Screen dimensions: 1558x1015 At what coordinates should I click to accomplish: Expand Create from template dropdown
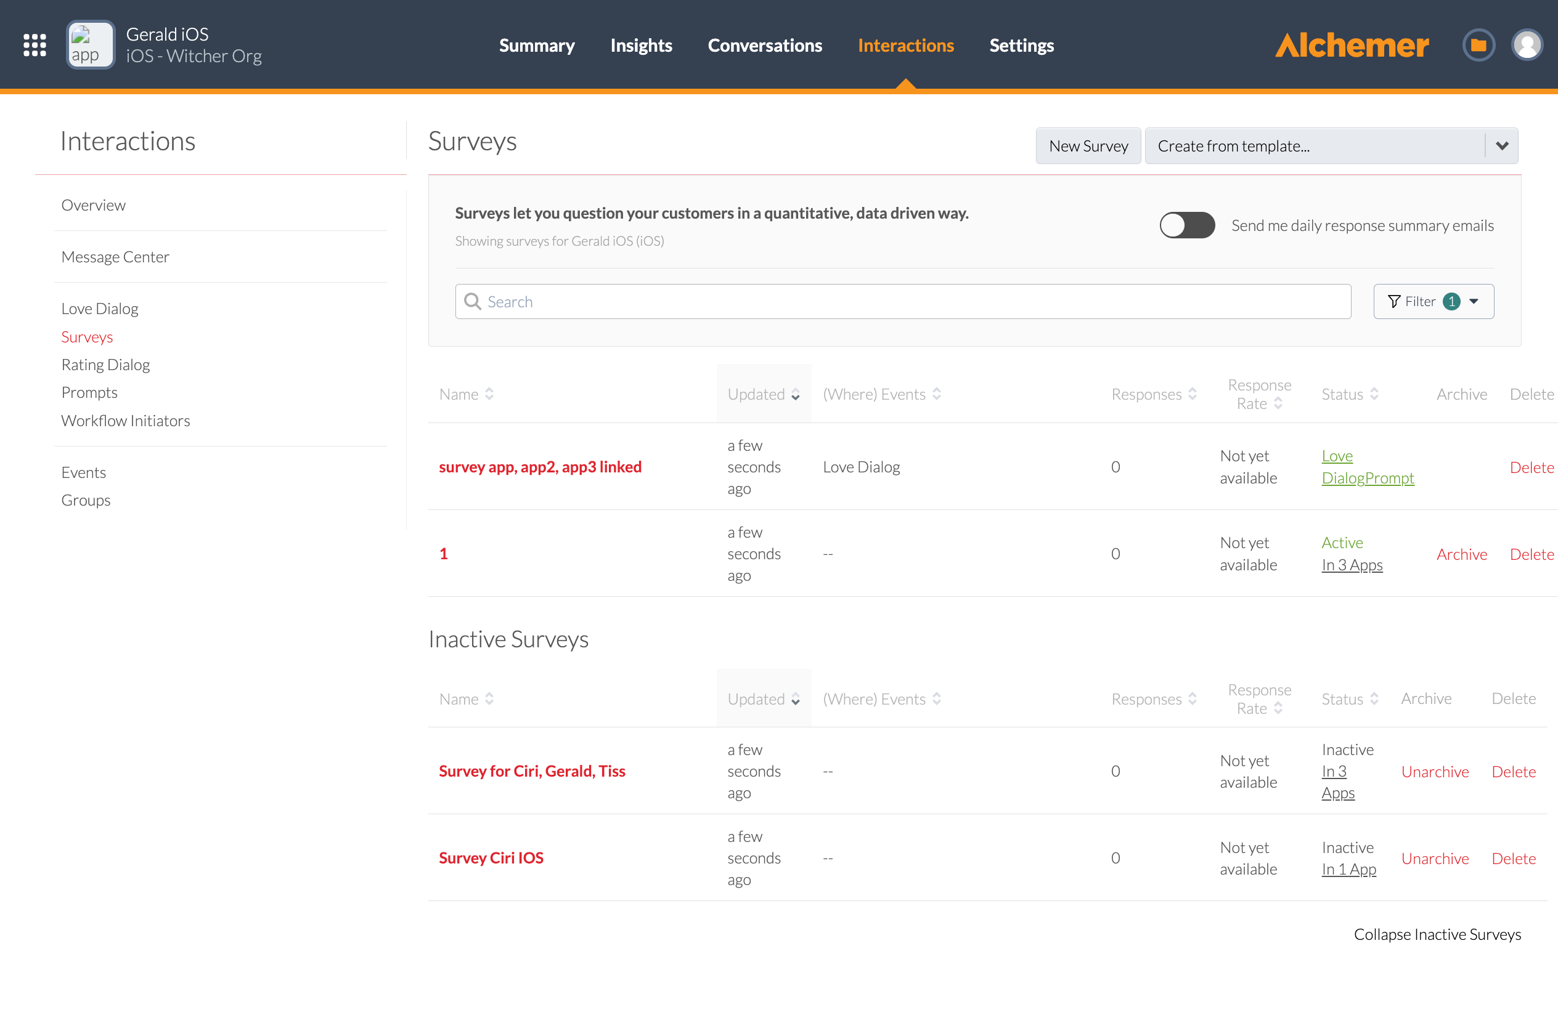pos(1502,146)
